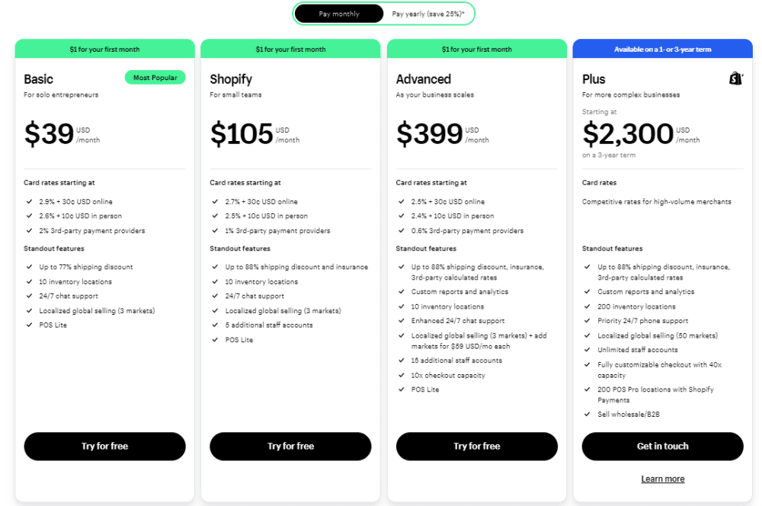Select the 'Pay monthly' billing option
The width and height of the screenshot is (762, 506).
(339, 14)
